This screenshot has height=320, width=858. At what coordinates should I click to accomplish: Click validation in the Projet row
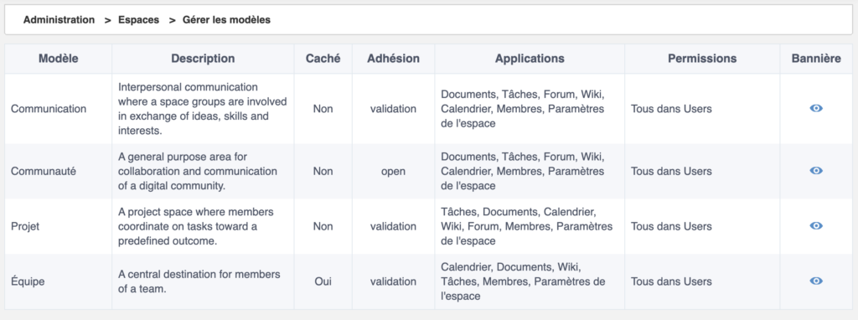(394, 226)
